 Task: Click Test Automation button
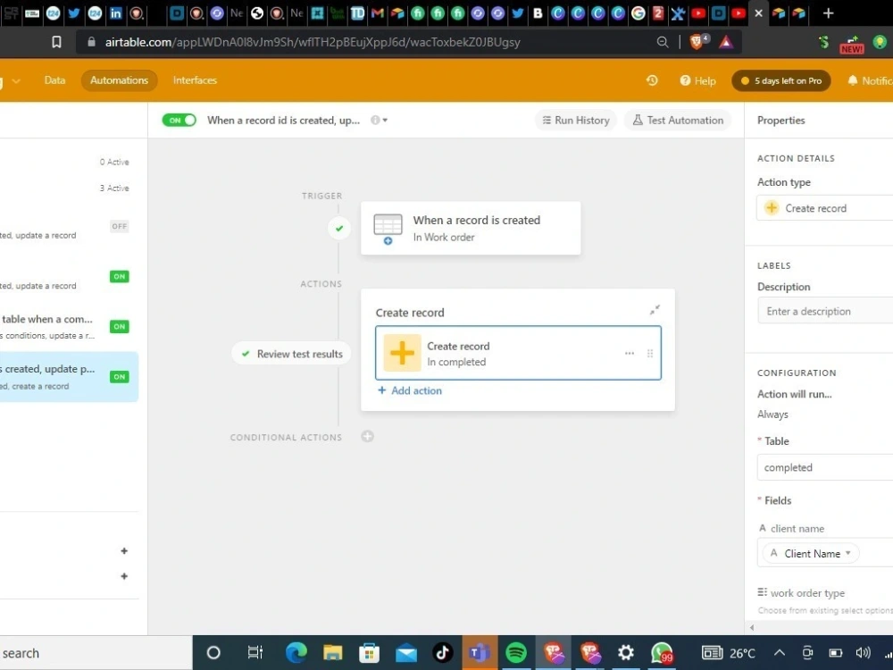tap(678, 121)
